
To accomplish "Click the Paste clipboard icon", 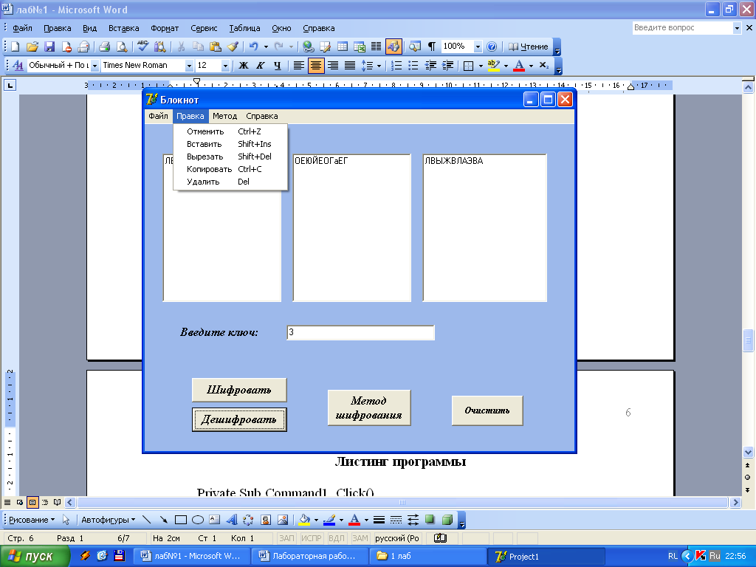I will pos(215,47).
